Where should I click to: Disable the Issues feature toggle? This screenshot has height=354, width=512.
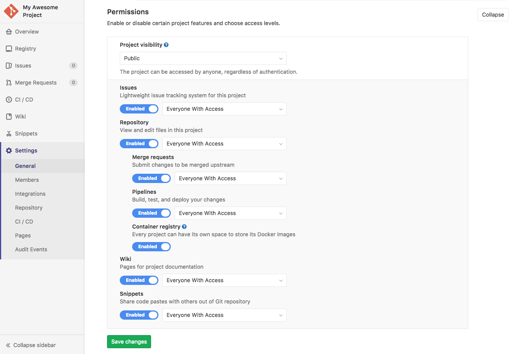[139, 109]
